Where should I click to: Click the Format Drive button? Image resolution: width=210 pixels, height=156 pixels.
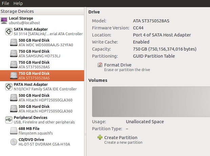[118, 65]
